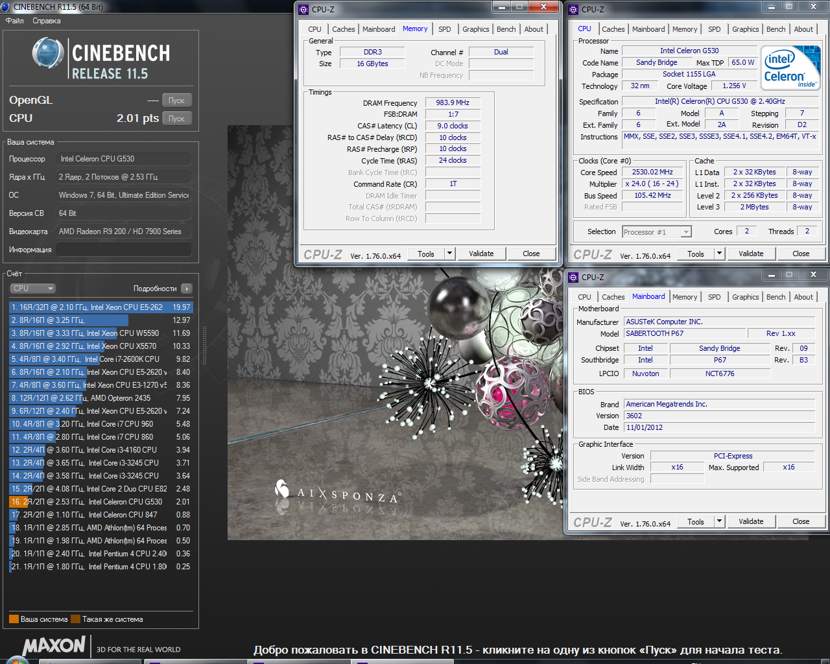Click Validate in Memory CPU-Z window
The image size is (830, 664).
coord(481,254)
